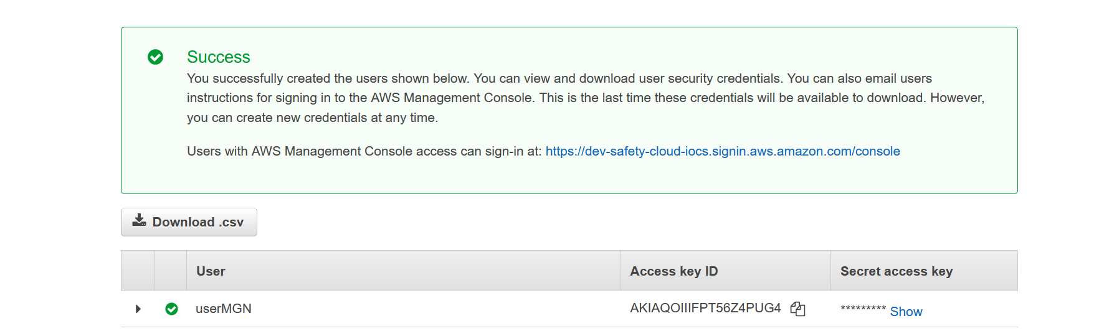
Task: Download the credentials .csv file
Action: tap(189, 222)
